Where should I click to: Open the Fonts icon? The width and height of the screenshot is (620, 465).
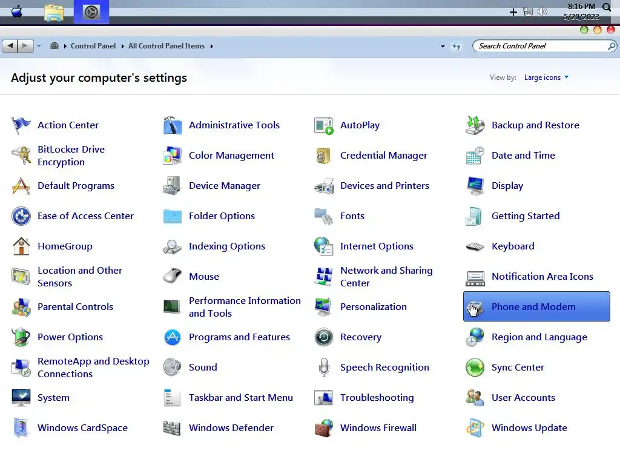324,216
